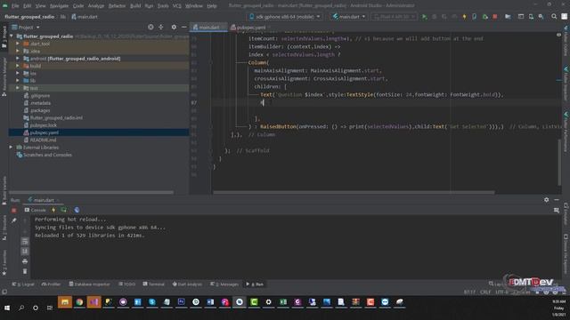
Task: Open main.dart run configuration dropdown
Action: tap(348, 17)
